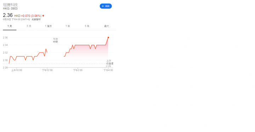Click the HKG: 0903 ticker text
The height and width of the screenshot is (132, 255).
(x=10, y=8)
